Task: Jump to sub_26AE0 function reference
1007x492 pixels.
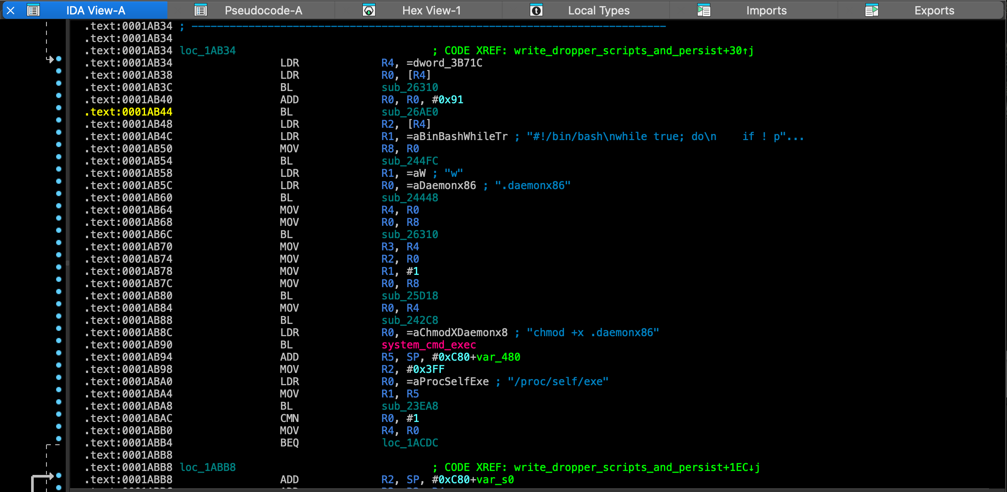Action: pyautogui.click(x=410, y=112)
